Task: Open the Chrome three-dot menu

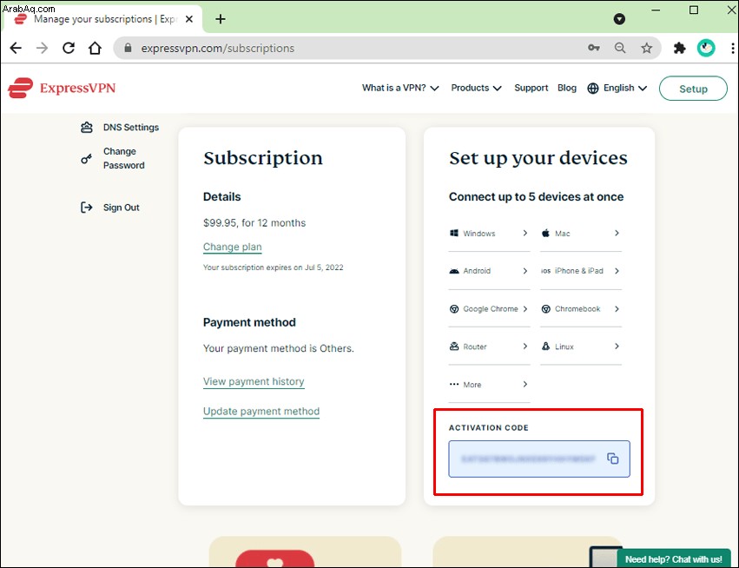Action: click(x=732, y=48)
